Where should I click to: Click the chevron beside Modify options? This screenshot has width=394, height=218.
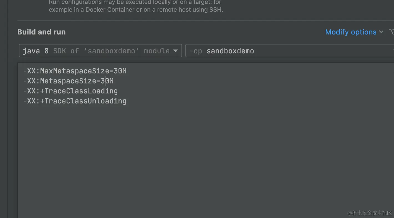(381, 32)
